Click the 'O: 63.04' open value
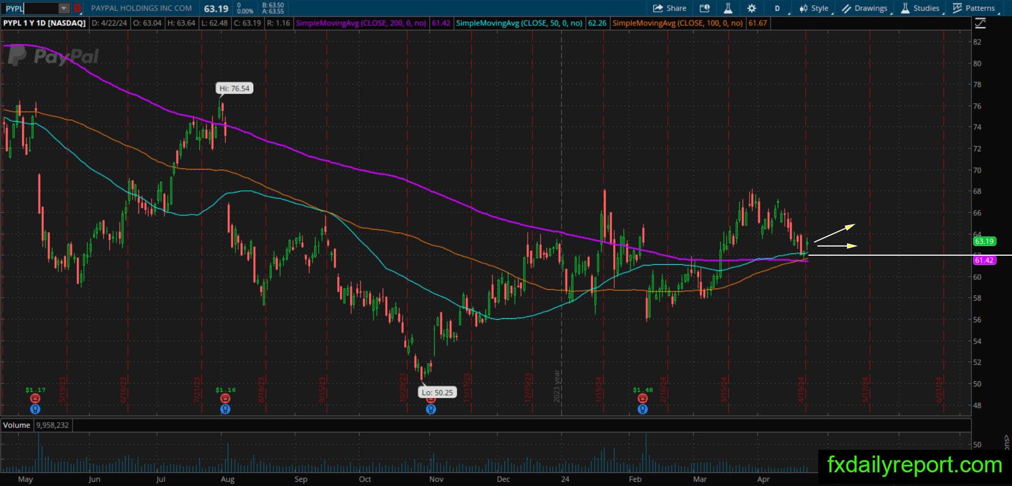The height and width of the screenshot is (486, 1012). click(x=147, y=23)
